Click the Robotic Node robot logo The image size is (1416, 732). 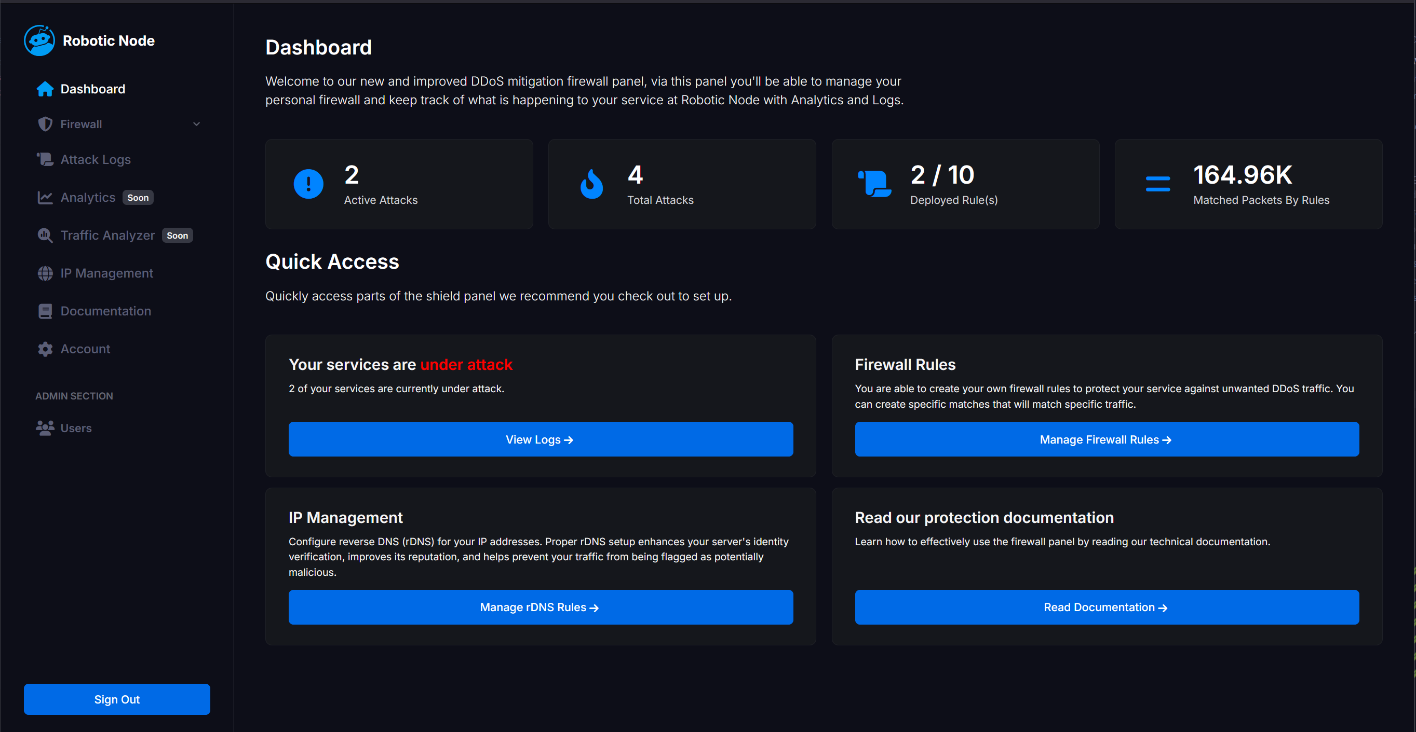[x=39, y=40]
